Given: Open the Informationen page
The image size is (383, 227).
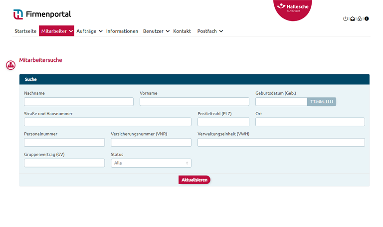Looking at the screenshot, I should coord(122,31).
